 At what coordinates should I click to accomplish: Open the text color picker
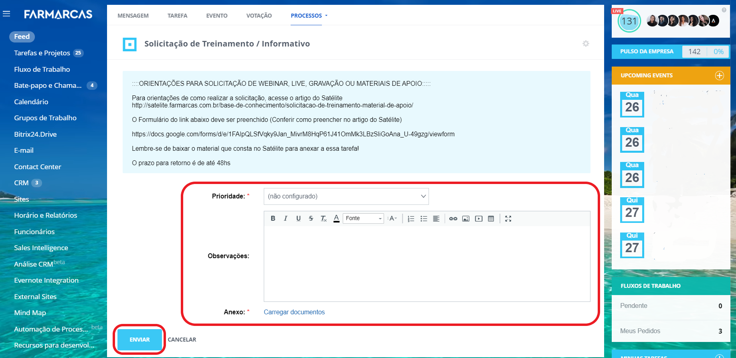pos(336,218)
